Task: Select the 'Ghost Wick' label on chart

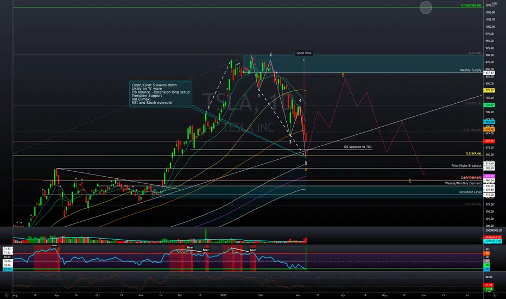Action: pyautogui.click(x=304, y=53)
